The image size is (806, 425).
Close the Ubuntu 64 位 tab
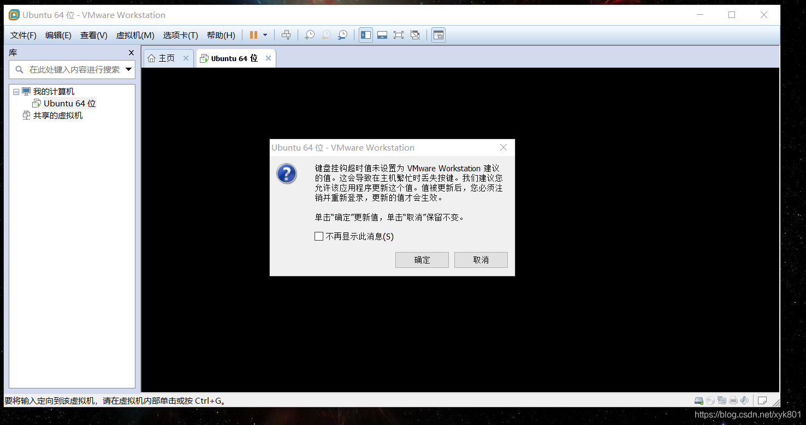(x=268, y=58)
